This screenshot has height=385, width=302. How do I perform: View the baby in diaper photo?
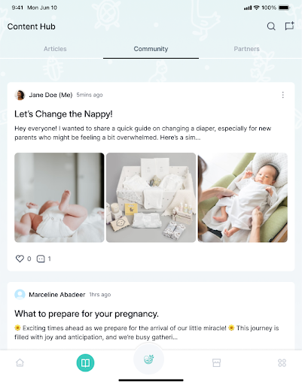(59, 198)
